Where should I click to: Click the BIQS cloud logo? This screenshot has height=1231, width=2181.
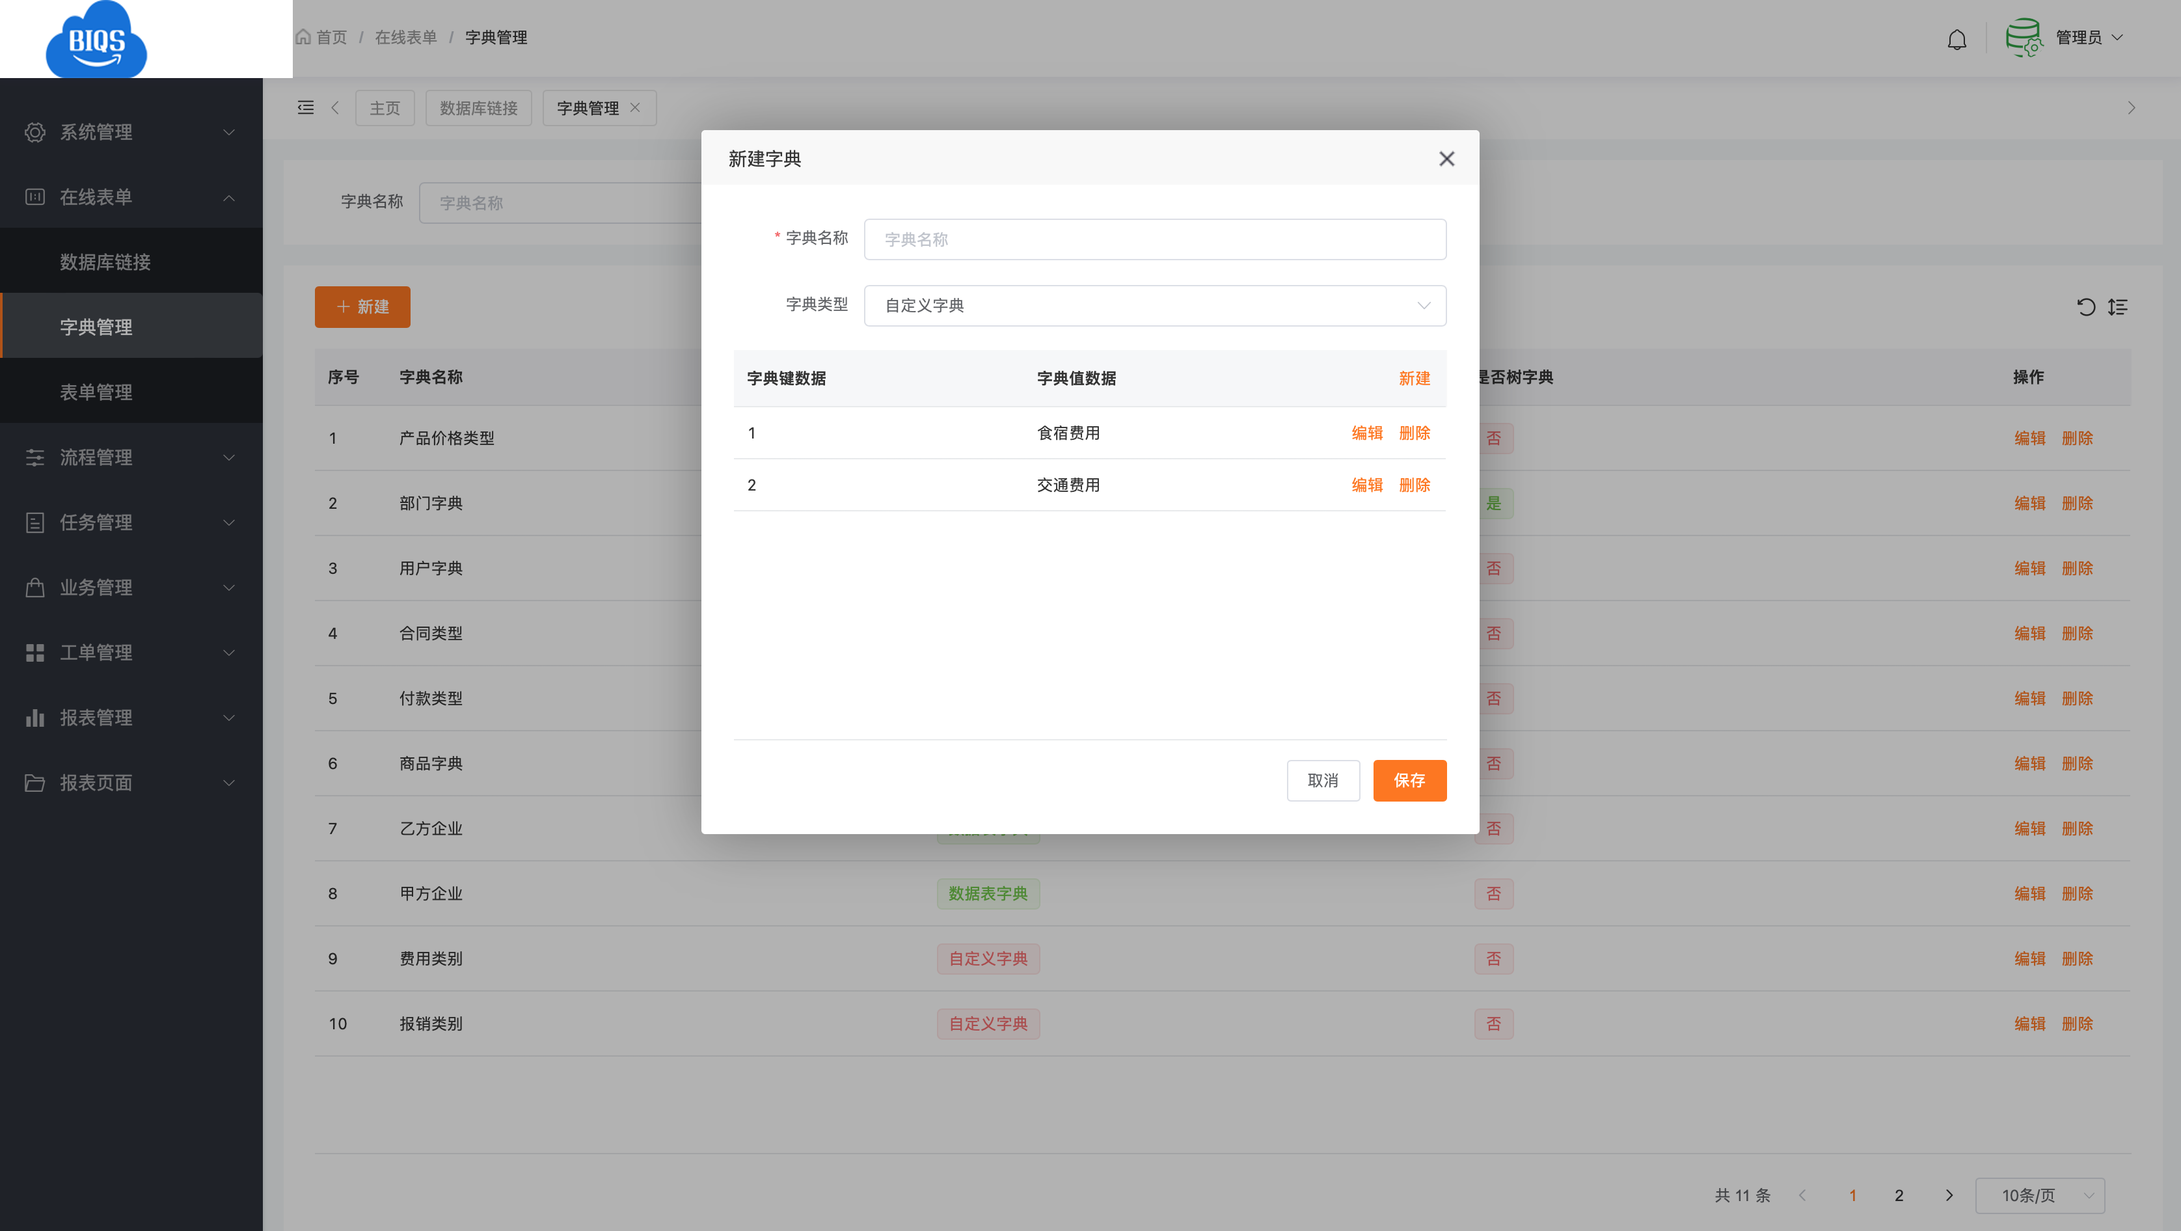point(96,40)
